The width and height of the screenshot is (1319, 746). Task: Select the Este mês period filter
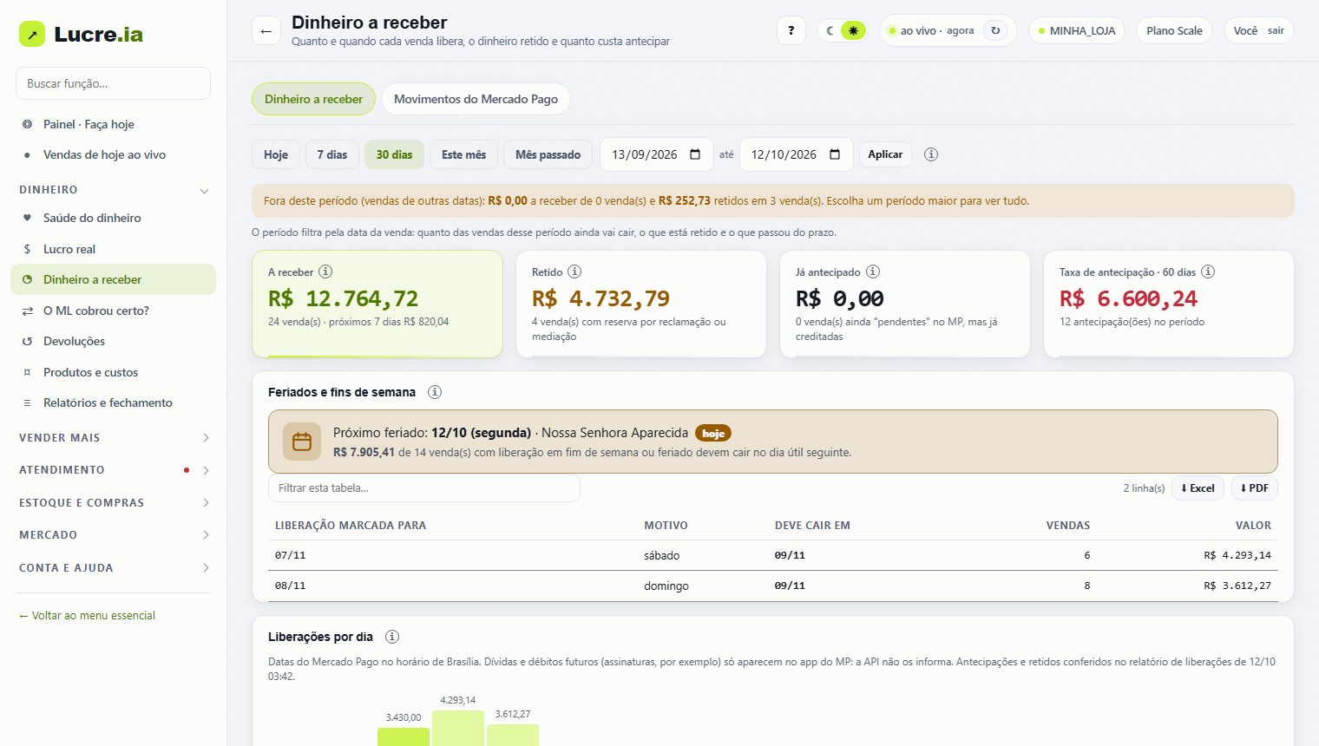pyautogui.click(x=464, y=154)
